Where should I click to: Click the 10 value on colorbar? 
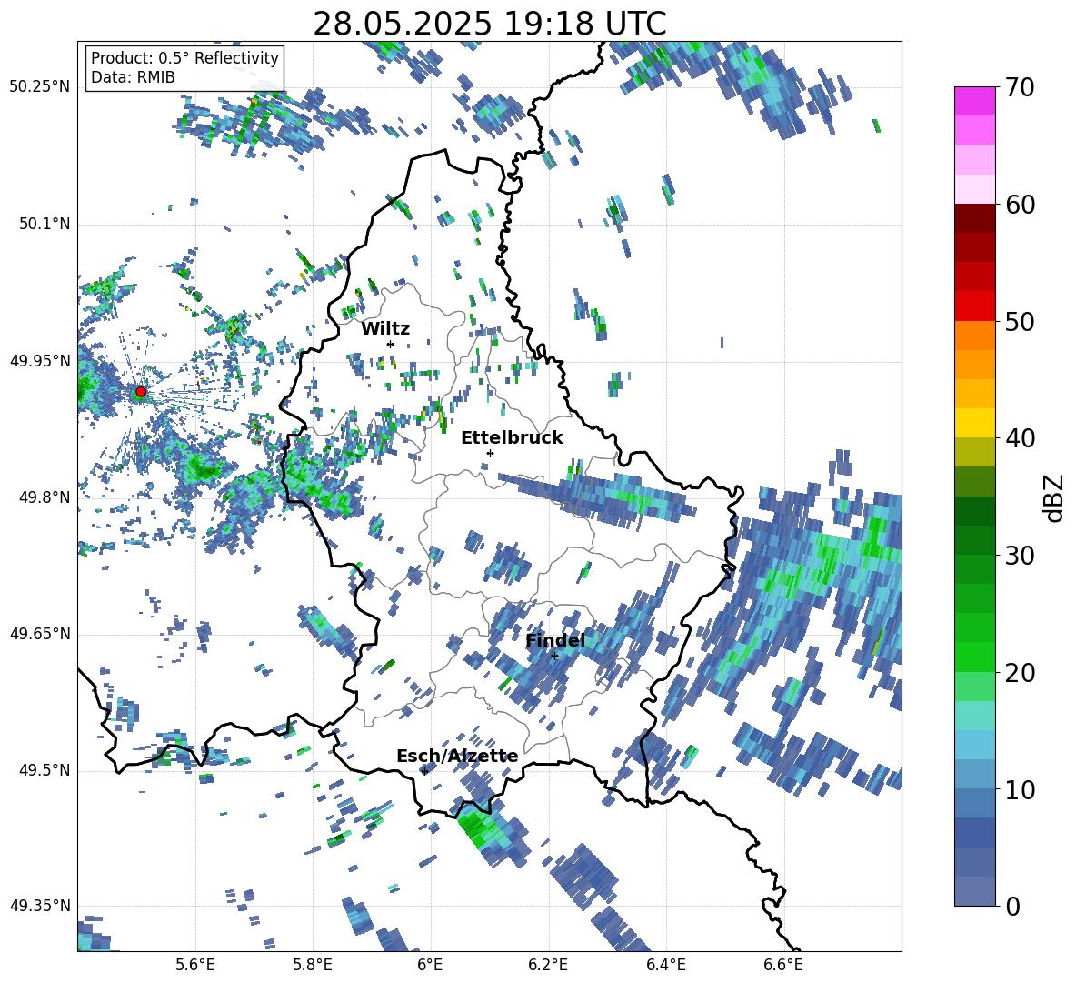[x=1020, y=789]
